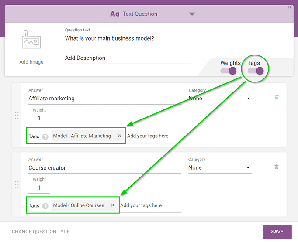298x242 pixels.
Task: Click the Weight field for Affiliate marketing
Action: click(x=39, y=119)
